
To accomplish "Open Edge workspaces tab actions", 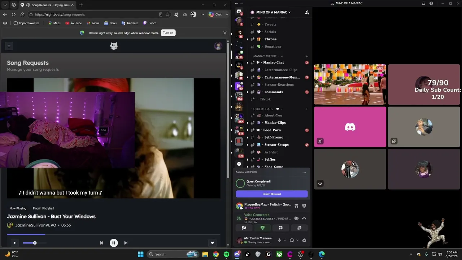I will [x=14, y=5].
